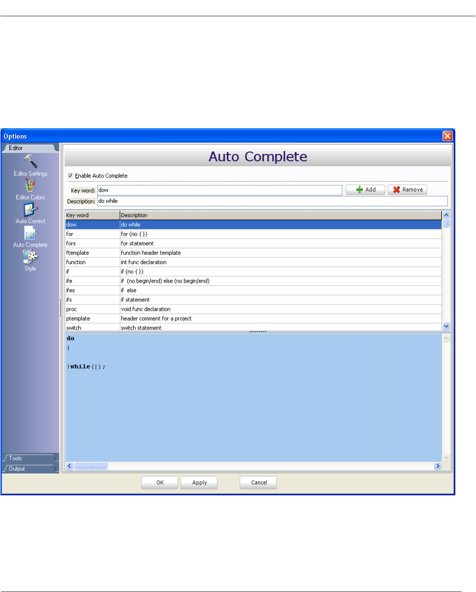The image size is (476, 592).
Task: Select the 'switch' keyword row
Action: point(253,327)
